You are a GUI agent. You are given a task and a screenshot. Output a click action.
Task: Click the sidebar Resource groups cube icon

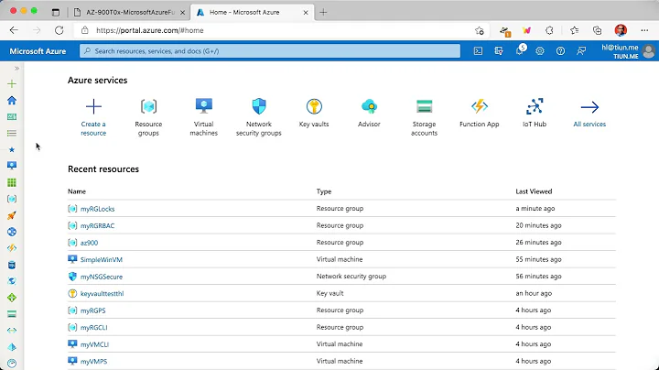click(x=12, y=199)
